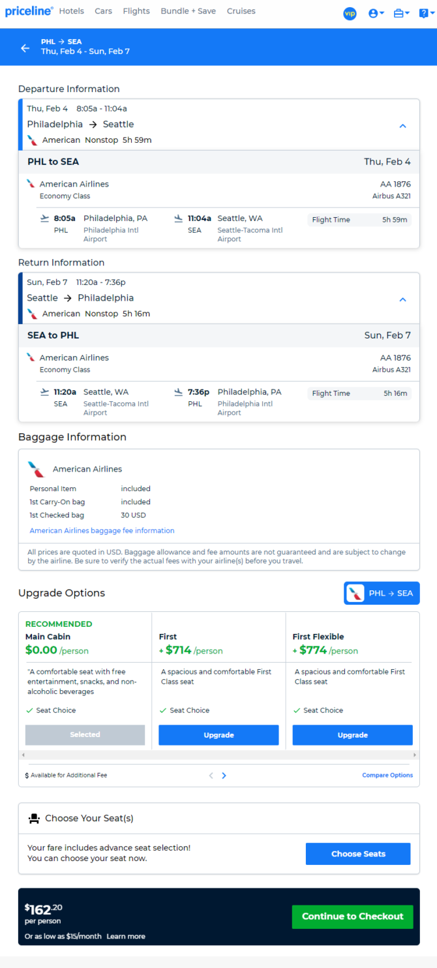Screen dimensions: 437x968
Task: Click the back arrow in blue header
Action: [x=25, y=48]
